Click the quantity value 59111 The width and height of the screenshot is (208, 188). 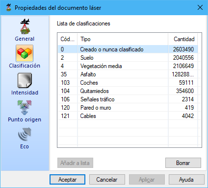click(186, 83)
